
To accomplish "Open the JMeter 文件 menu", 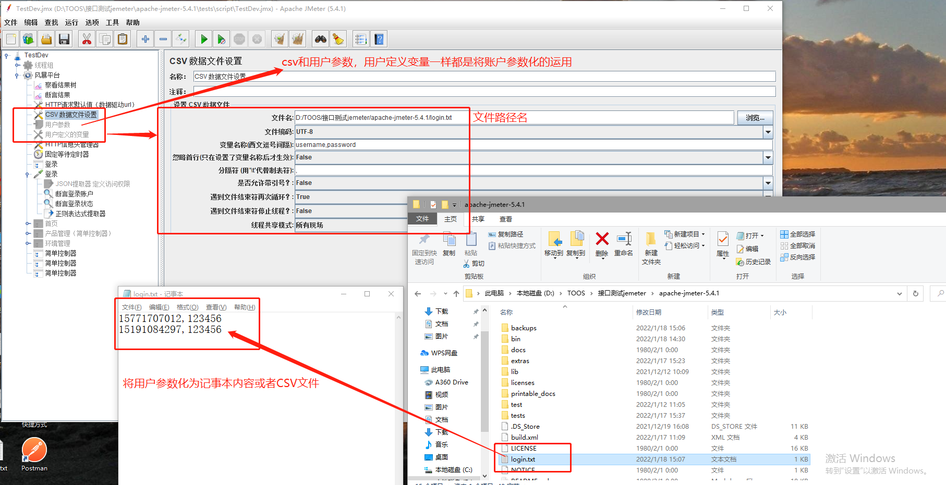I will pos(10,22).
